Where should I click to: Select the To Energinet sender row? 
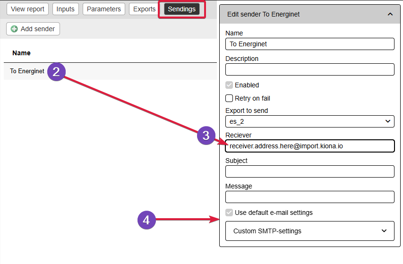(x=110, y=71)
